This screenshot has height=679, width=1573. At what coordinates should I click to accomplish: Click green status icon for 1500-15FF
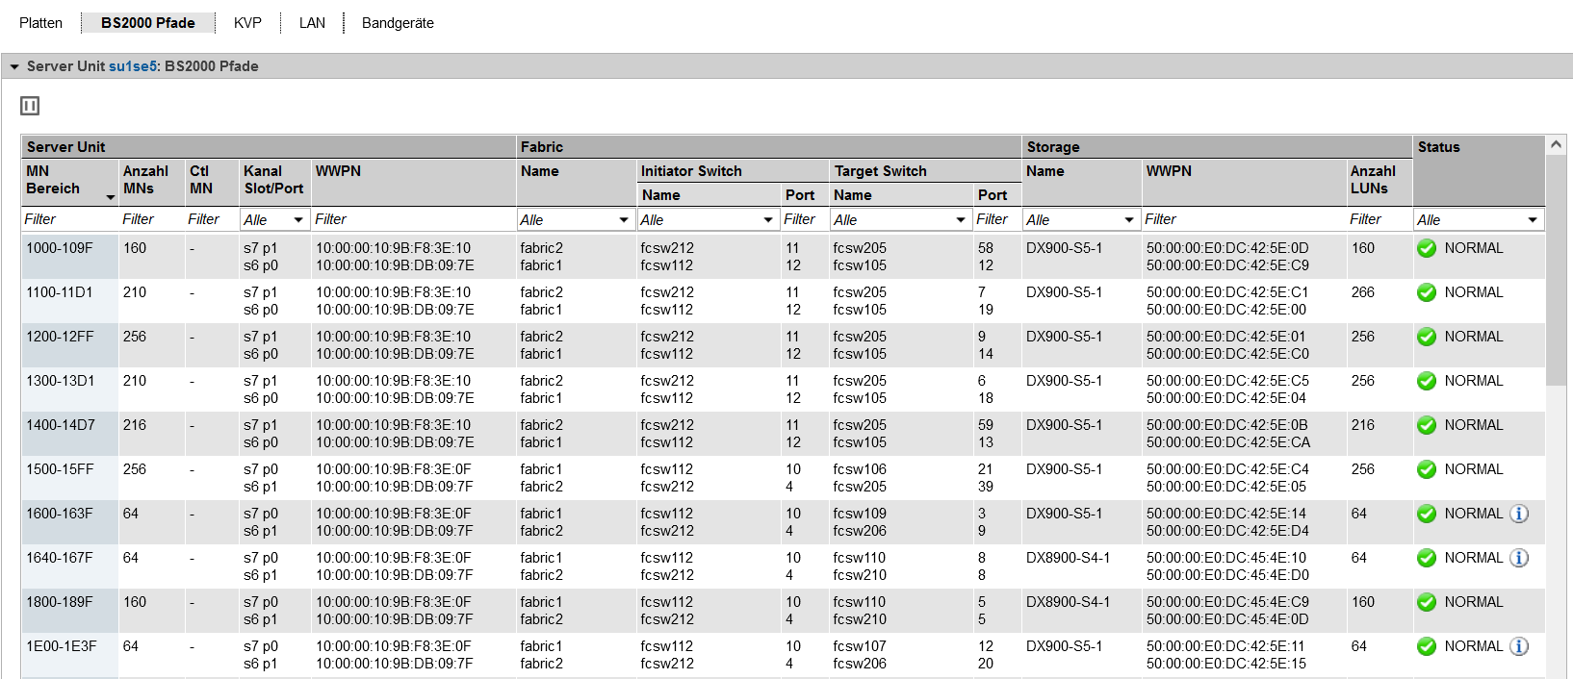(1427, 469)
